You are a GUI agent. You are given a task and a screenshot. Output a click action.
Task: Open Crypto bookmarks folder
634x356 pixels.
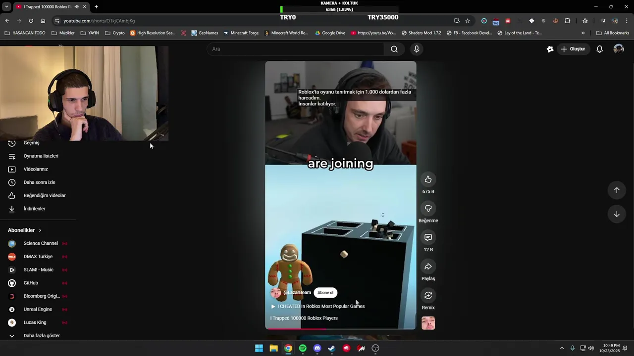click(x=114, y=33)
